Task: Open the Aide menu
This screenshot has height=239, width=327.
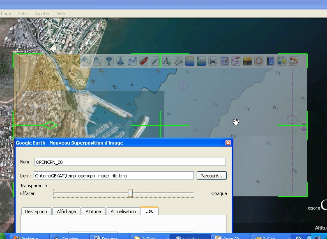Action: [61, 14]
